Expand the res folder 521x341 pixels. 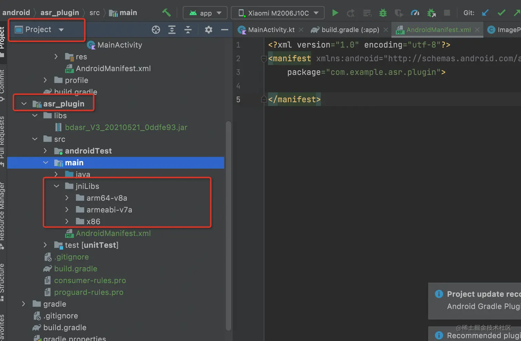pyautogui.click(x=56, y=56)
